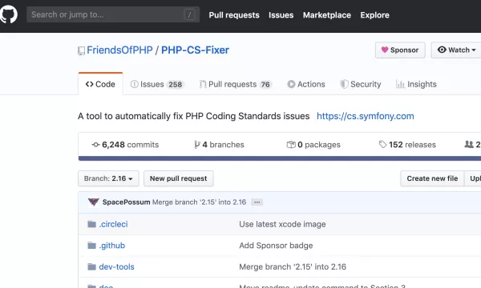Viewport: 481px width, 288px height.
Task: Open the https://cs.symfony.com link
Action: [x=366, y=116]
